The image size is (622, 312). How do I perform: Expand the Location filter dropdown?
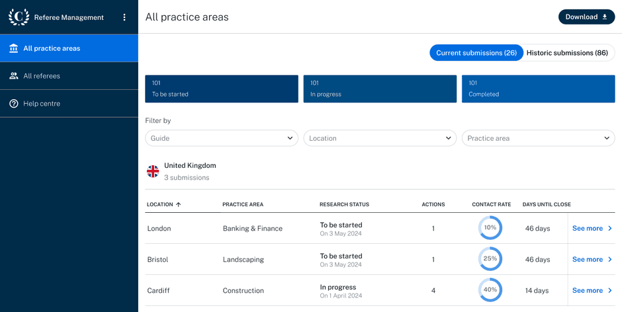[380, 138]
